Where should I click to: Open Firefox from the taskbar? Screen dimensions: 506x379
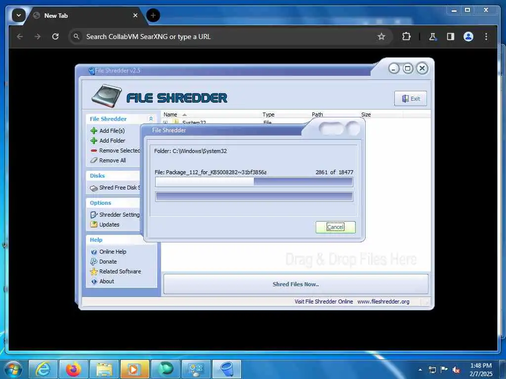(74, 369)
